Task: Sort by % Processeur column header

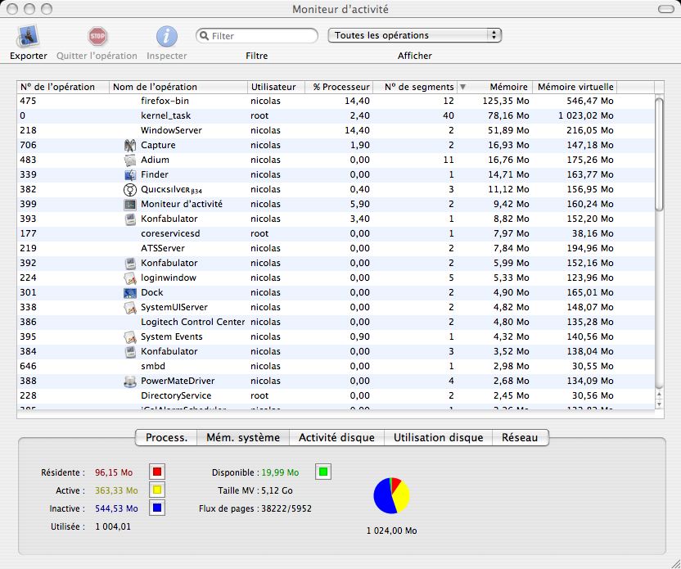Action: 339,87
